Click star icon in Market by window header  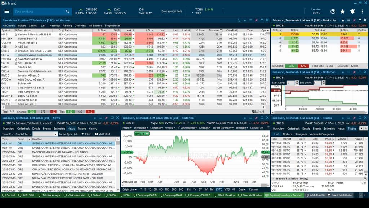point(343,20)
